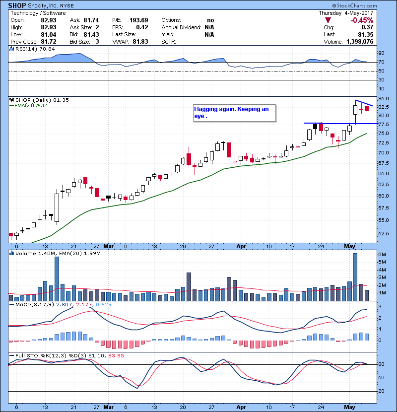Select the Ask price 81.74
The image size is (397, 412).
click(91, 20)
